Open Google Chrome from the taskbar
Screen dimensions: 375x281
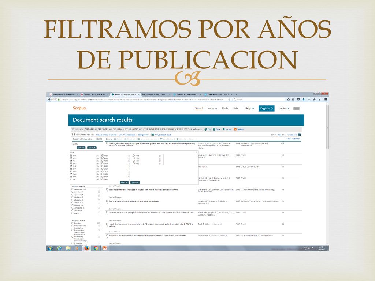pos(96,248)
